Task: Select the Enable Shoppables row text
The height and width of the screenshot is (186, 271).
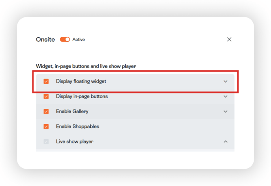Action: click(77, 127)
